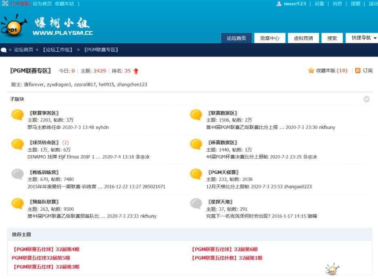Go to the 虚拟竞猜 tab

(x=303, y=38)
